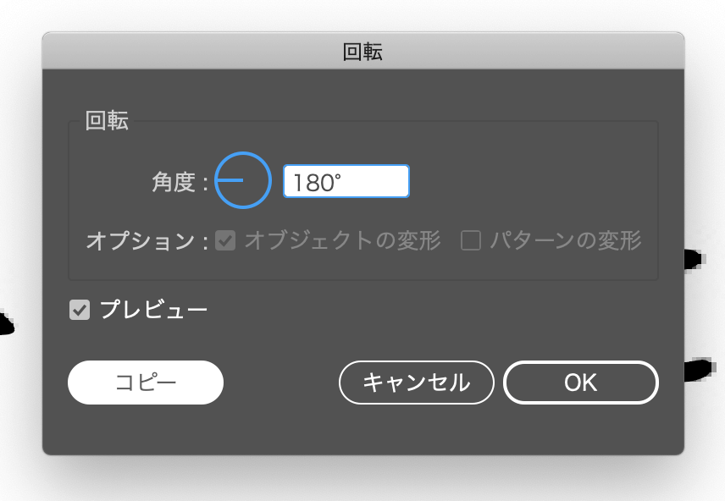Click the needle line inside the angle dial
This screenshot has height=501, width=725.
230,180
